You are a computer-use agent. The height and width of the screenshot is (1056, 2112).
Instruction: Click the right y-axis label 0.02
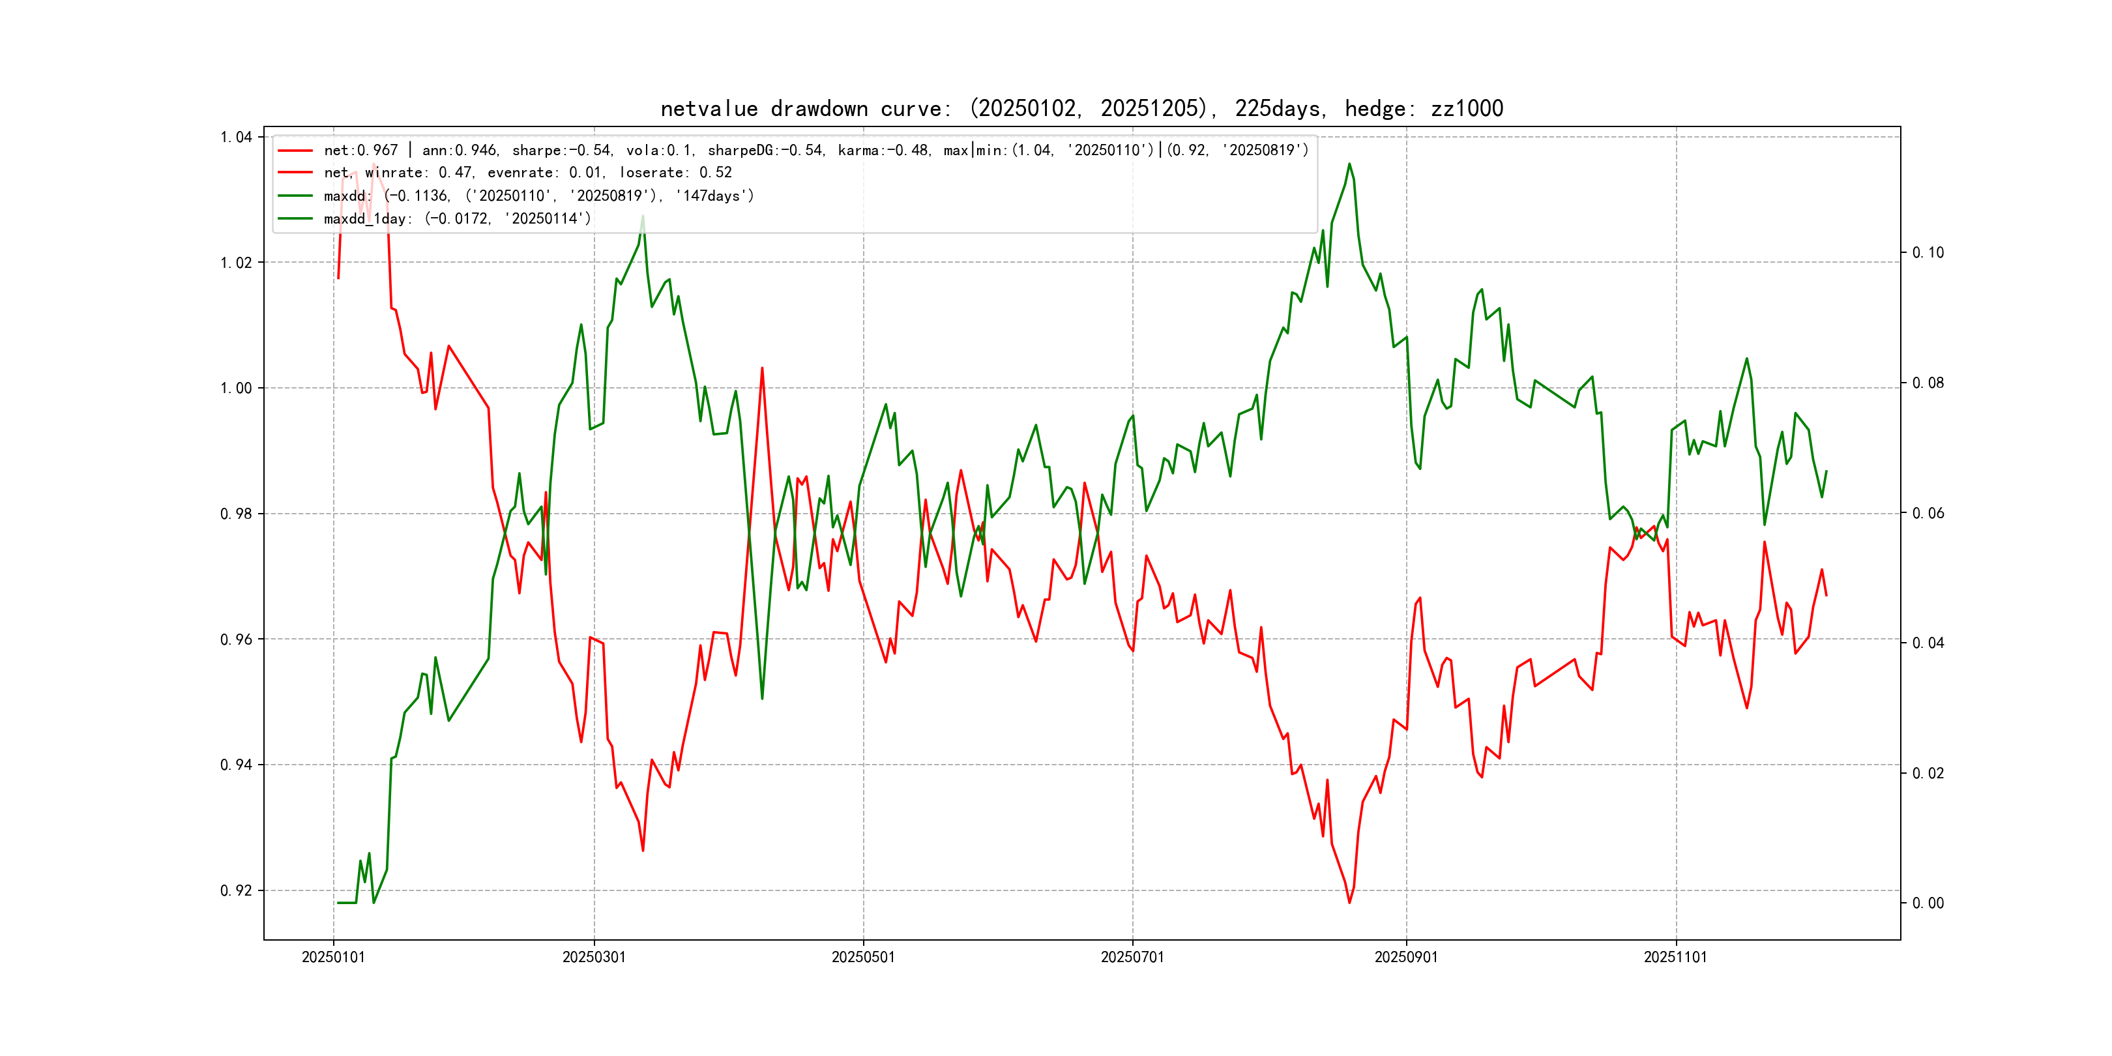[1928, 773]
